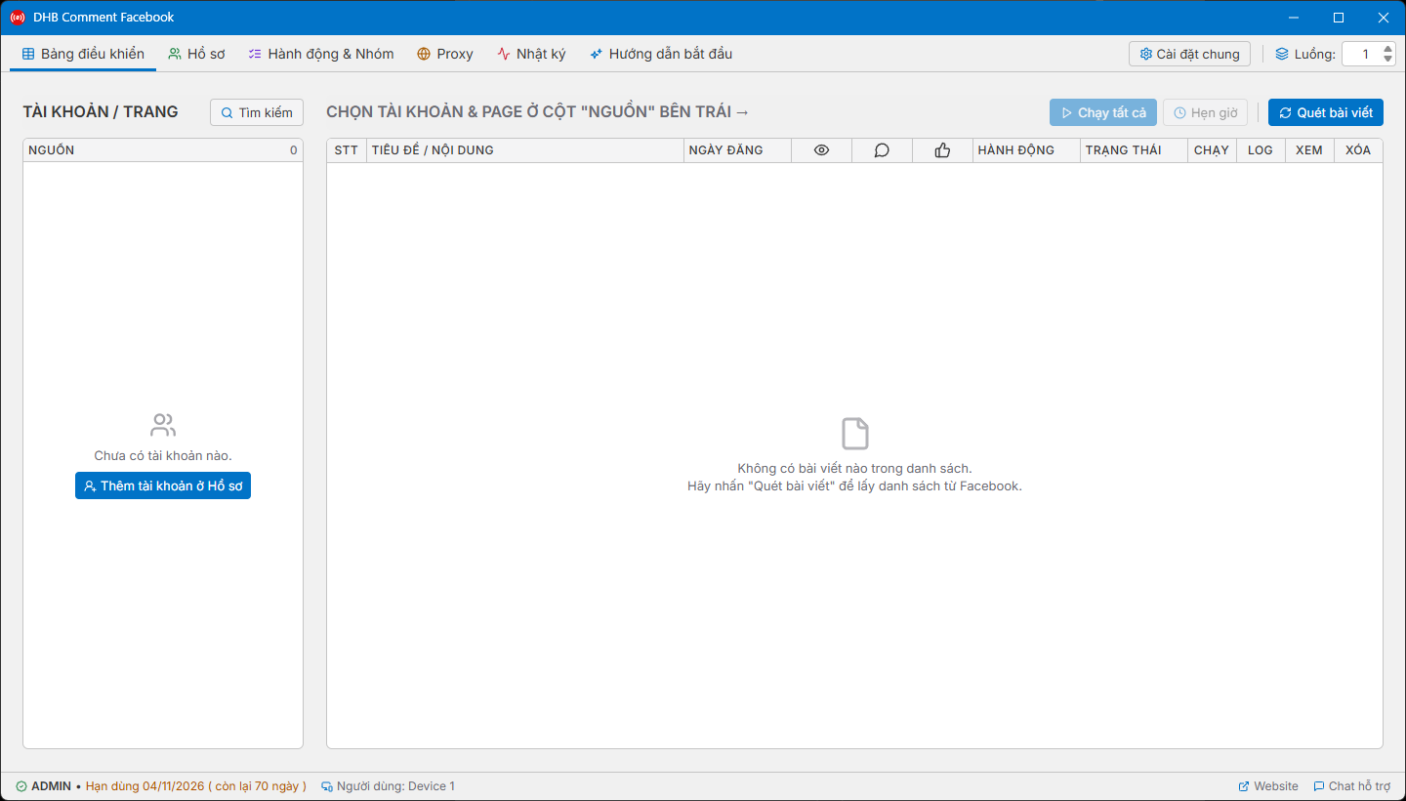This screenshot has width=1406, height=801.
Task: Go to Hành động & Nhóm tab
Action: pyautogui.click(x=321, y=54)
